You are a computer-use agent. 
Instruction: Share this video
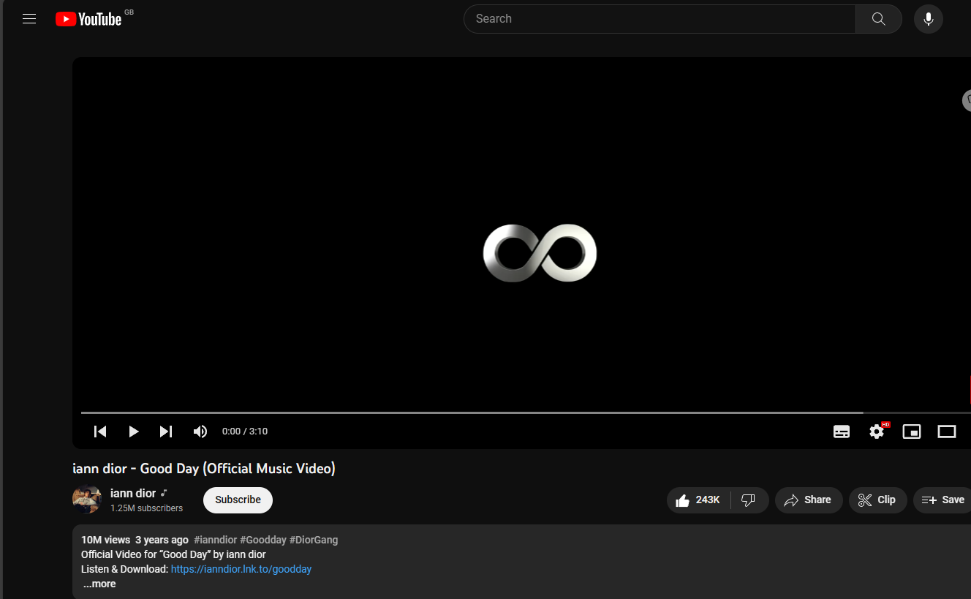click(x=809, y=500)
